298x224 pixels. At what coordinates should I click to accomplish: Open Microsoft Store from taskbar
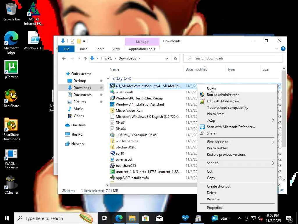click(x=146, y=218)
